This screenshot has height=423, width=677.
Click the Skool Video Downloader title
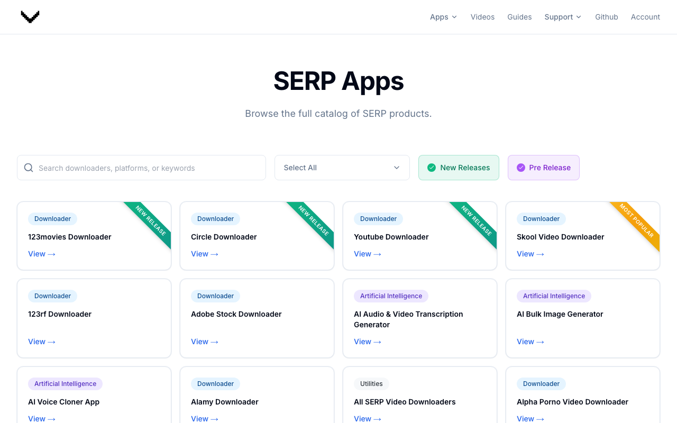point(561,237)
